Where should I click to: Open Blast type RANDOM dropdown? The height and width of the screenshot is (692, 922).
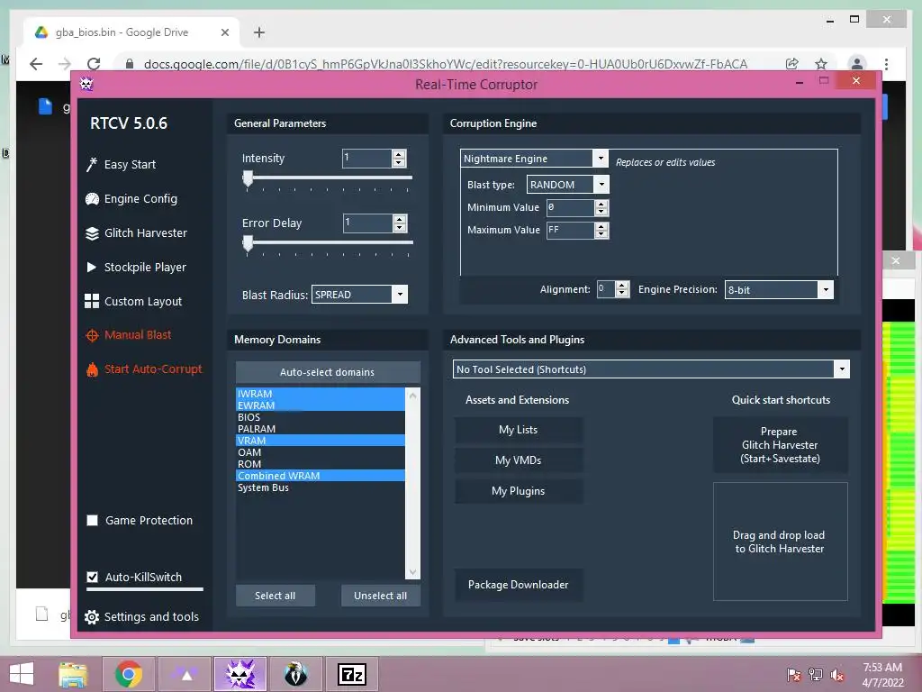pos(601,184)
